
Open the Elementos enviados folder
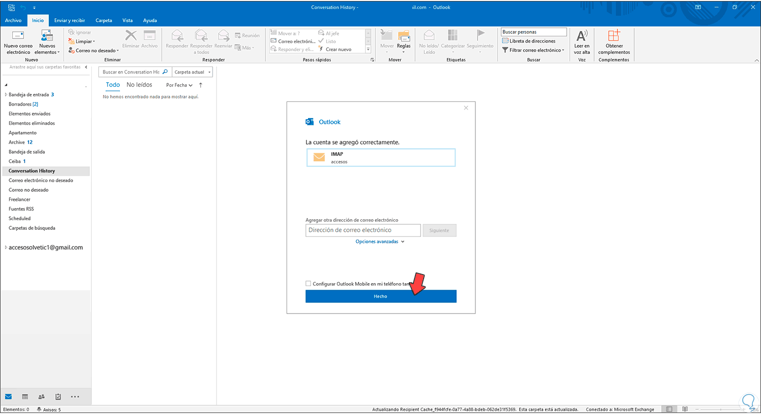[29, 114]
